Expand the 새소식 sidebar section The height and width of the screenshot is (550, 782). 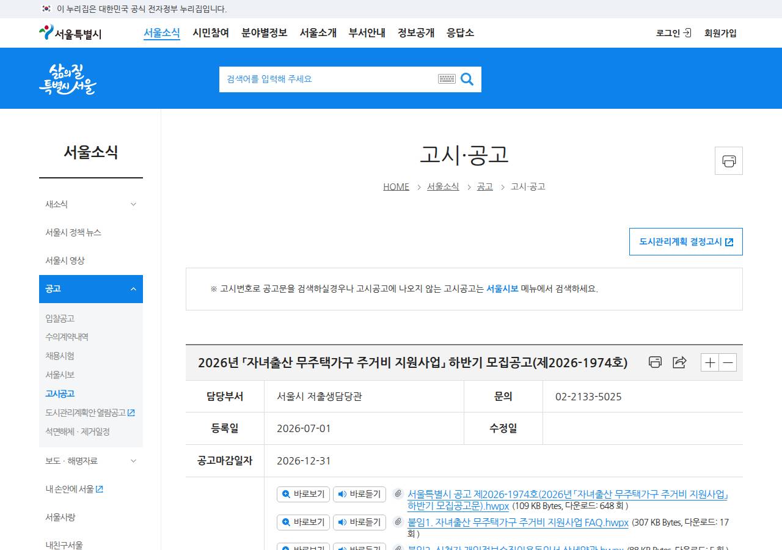point(91,204)
